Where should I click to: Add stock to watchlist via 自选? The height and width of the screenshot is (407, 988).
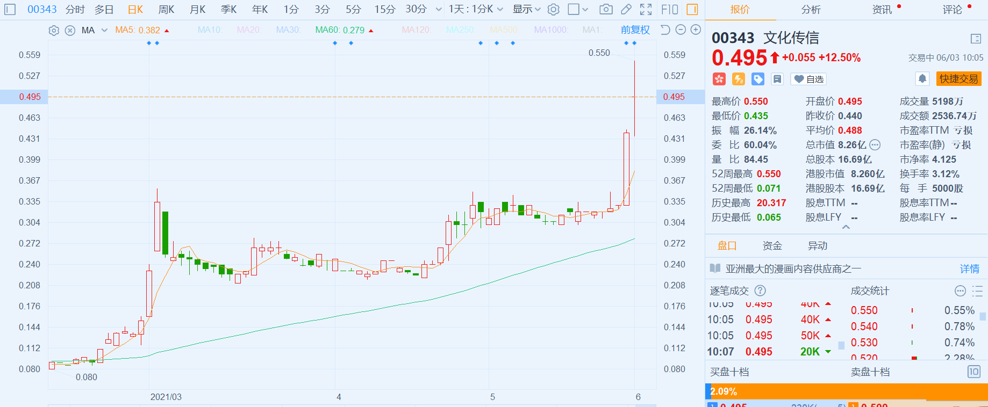pyautogui.click(x=809, y=79)
